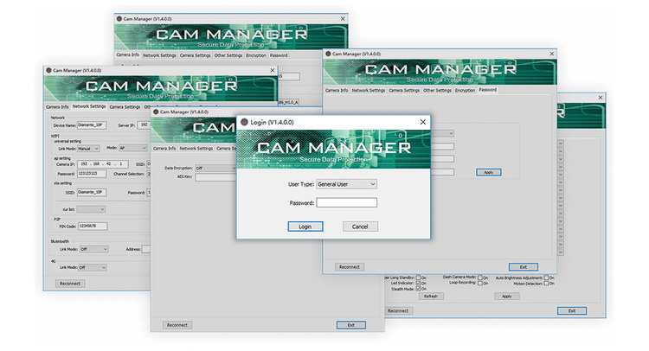649x351 pixels.
Task: Select the Network Settings tab in left window
Action: [x=89, y=107]
